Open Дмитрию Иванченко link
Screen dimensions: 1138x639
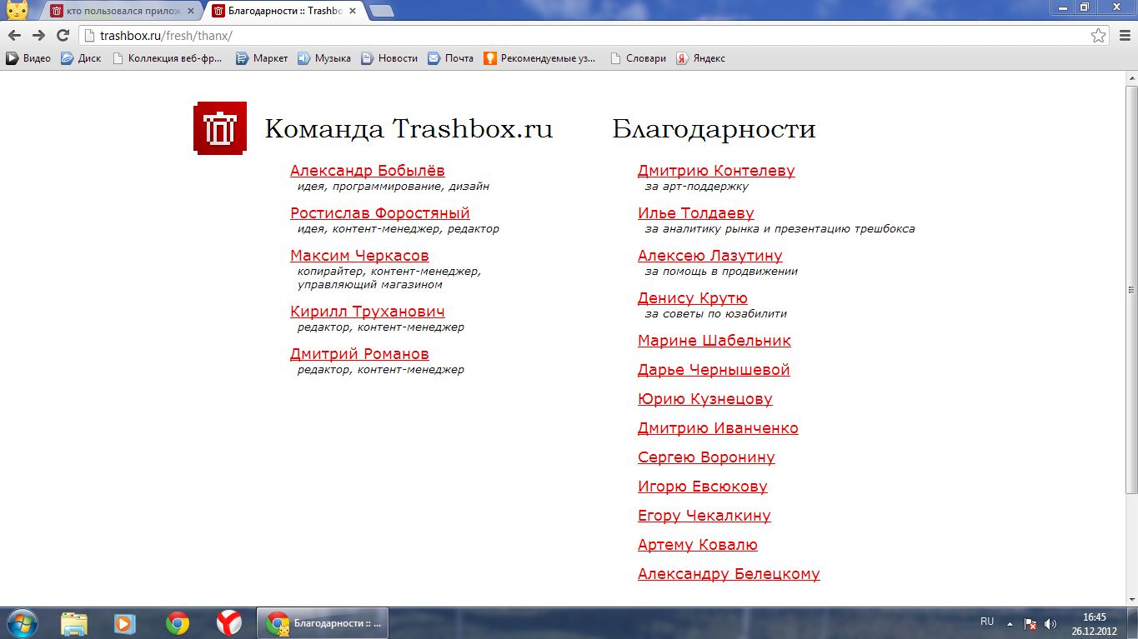[x=718, y=428]
